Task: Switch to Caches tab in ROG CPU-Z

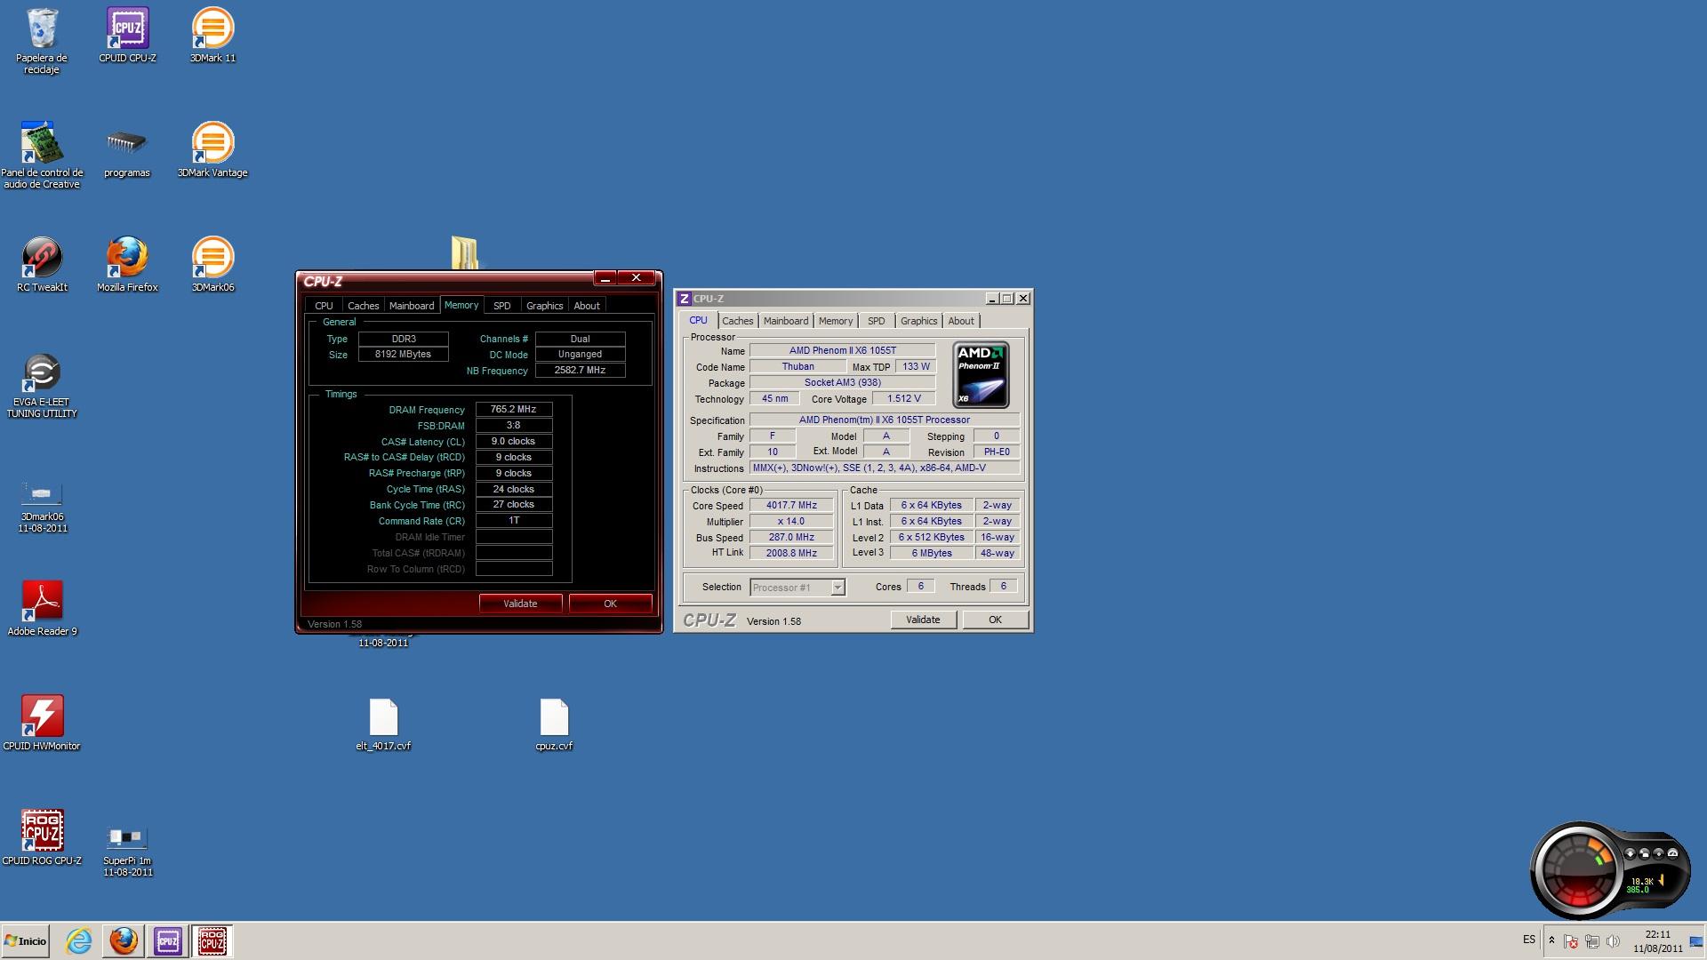Action: click(x=363, y=306)
